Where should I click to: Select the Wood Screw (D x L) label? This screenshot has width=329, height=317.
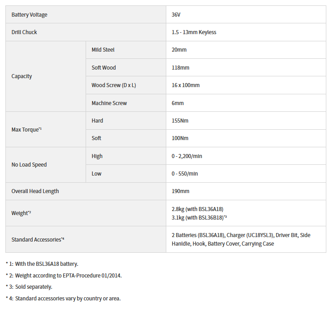[x=113, y=85]
